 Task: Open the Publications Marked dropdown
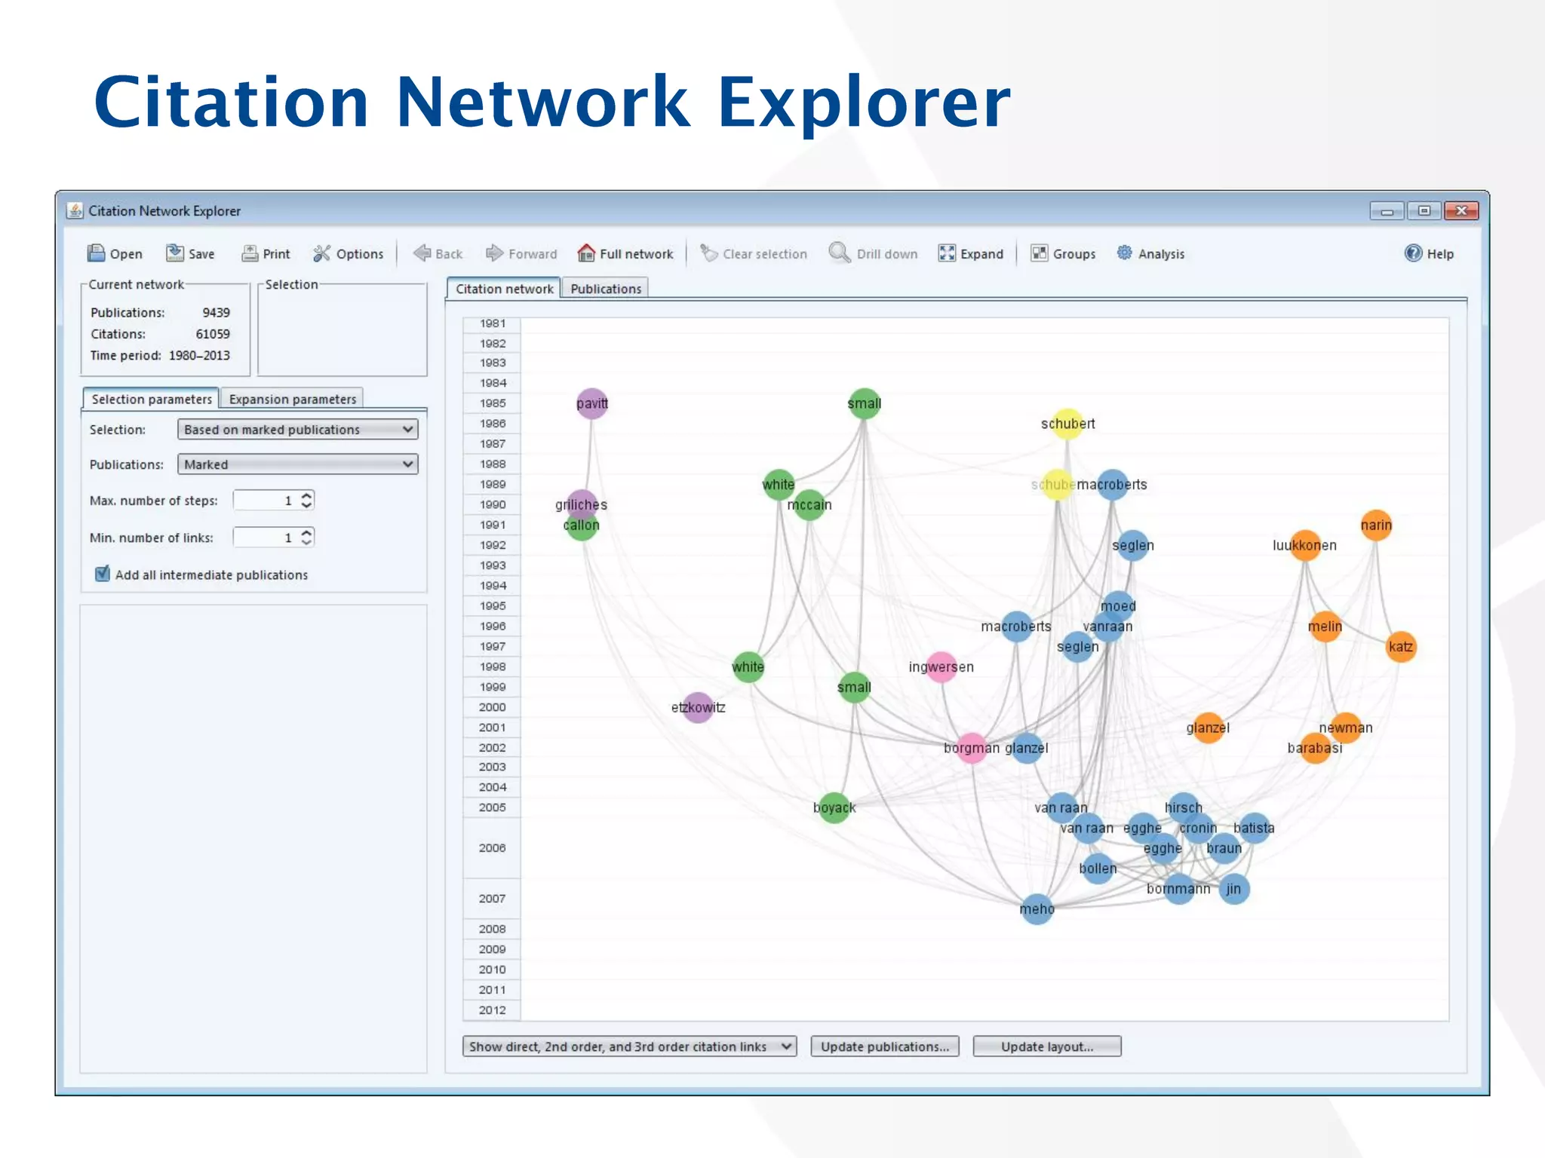tap(297, 464)
